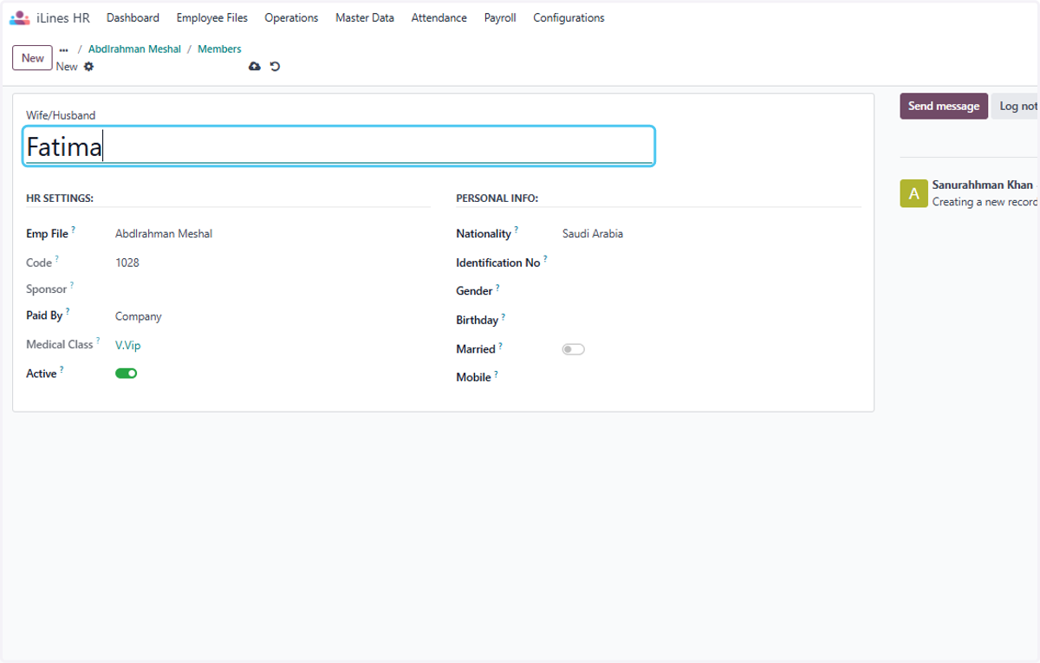Image resolution: width=1040 pixels, height=663 pixels.
Task: Open the Operations menu
Action: (291, 17)
